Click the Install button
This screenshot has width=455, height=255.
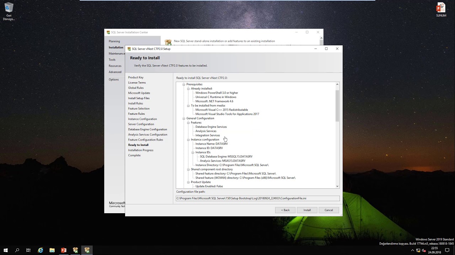point(307,210)
